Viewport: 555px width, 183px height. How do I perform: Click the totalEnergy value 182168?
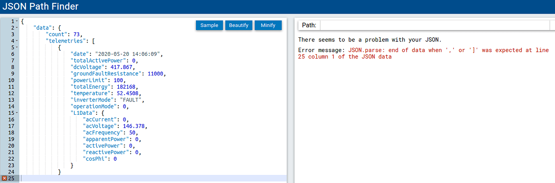click(x=126, y=87)
